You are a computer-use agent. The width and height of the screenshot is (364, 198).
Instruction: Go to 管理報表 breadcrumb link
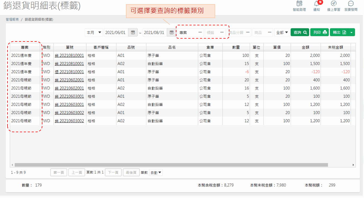[12, 19]
